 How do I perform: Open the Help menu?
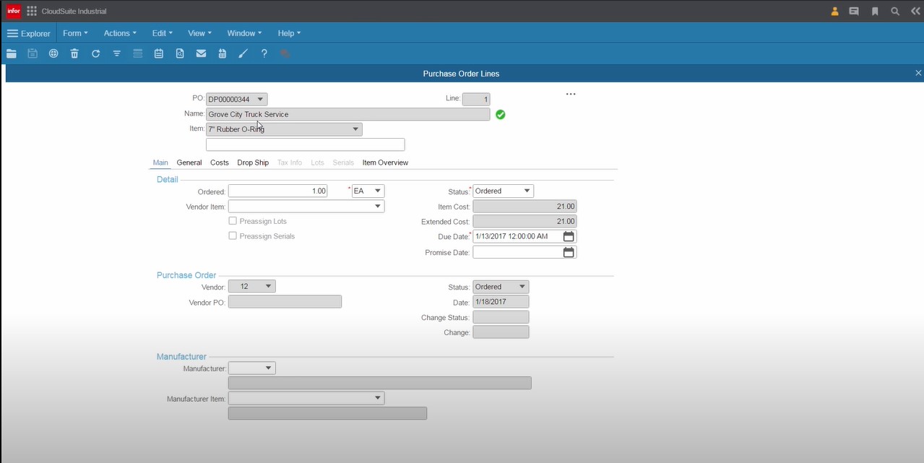click(x=289, y=33)
